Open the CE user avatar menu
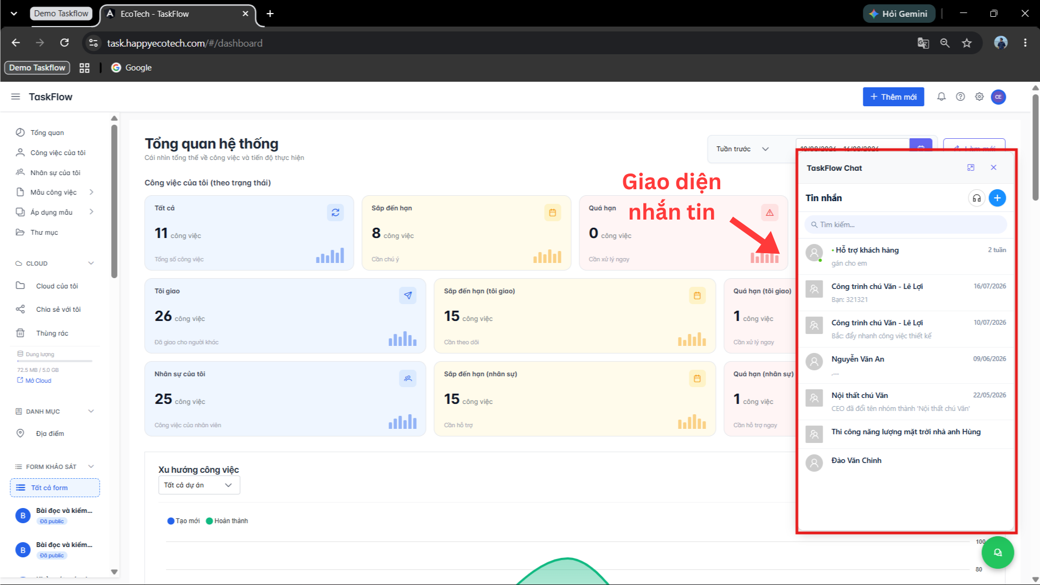 pyautogui.click(x=998, y=97)
